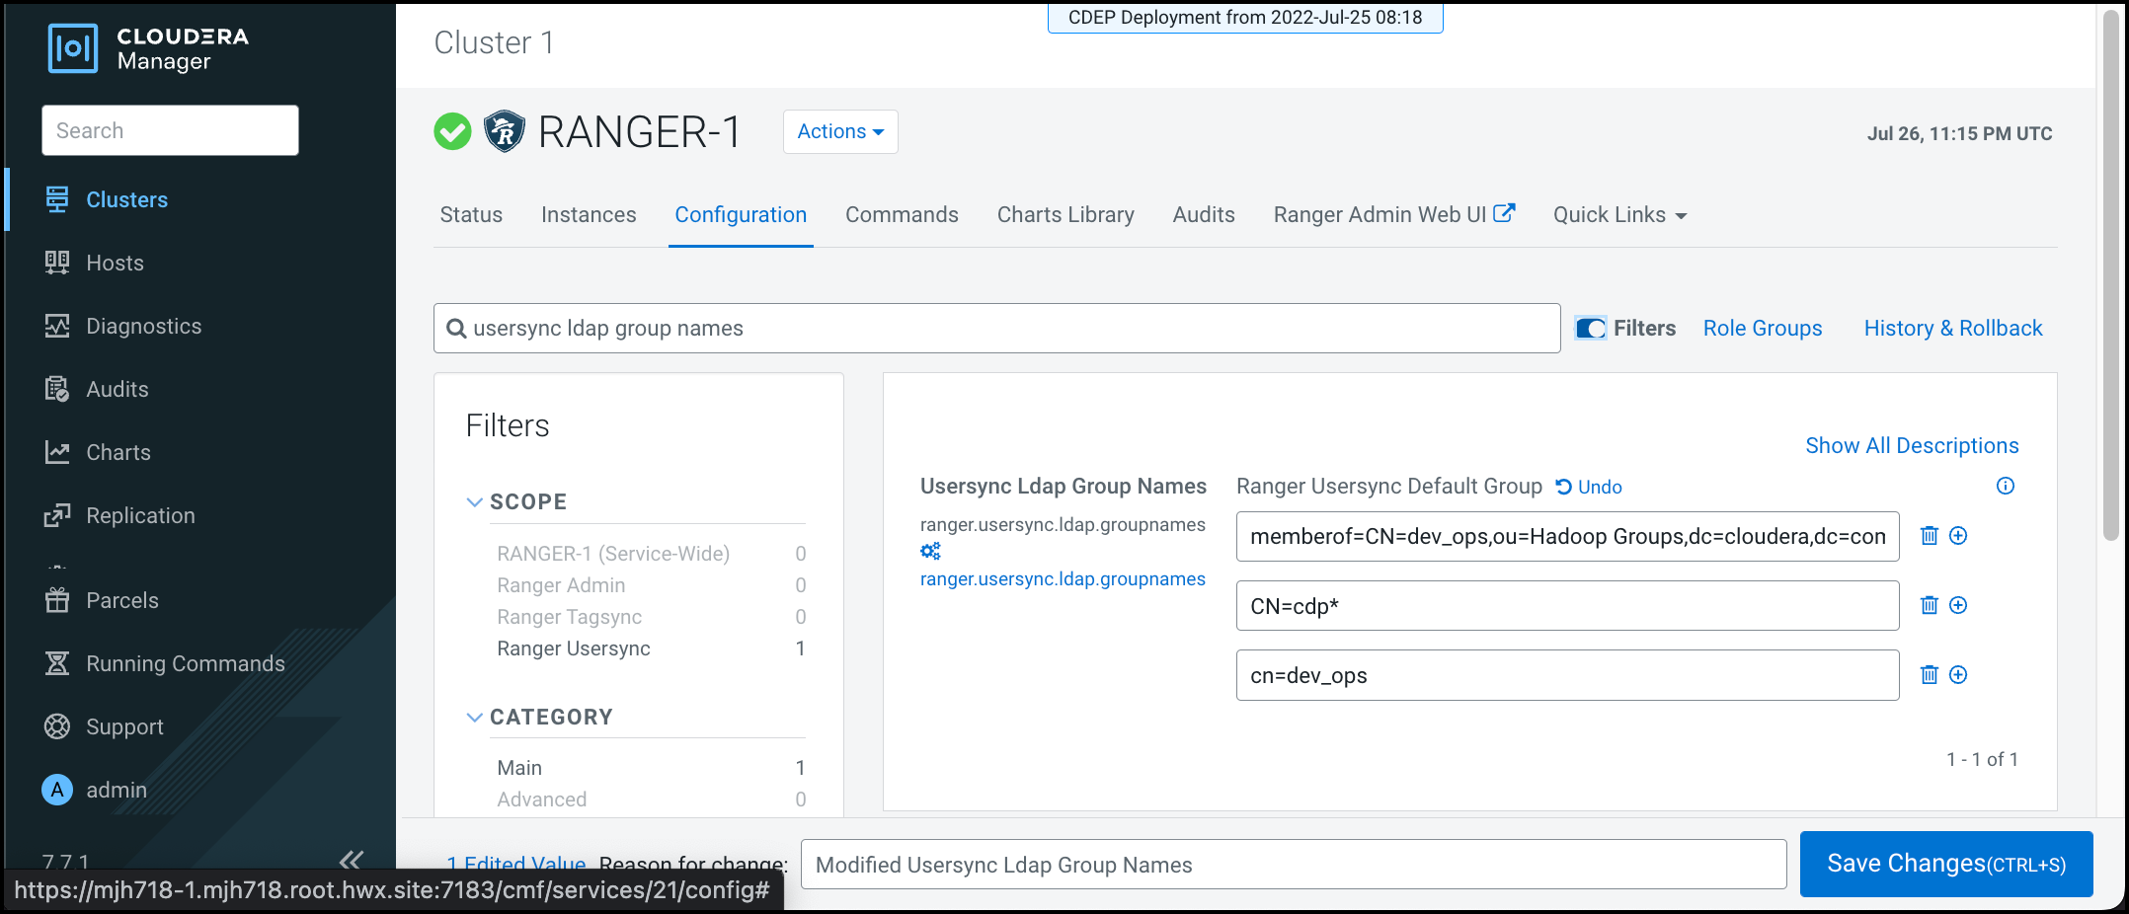
Task: Open the Charts Library tab
Action: pos(1065,214)
